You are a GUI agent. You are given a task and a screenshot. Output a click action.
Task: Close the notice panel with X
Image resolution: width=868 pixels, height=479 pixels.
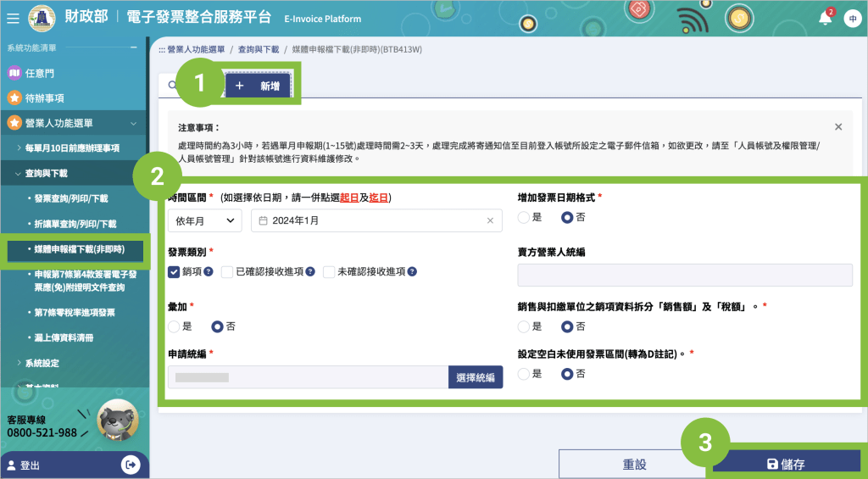click(x=838, y=127)
